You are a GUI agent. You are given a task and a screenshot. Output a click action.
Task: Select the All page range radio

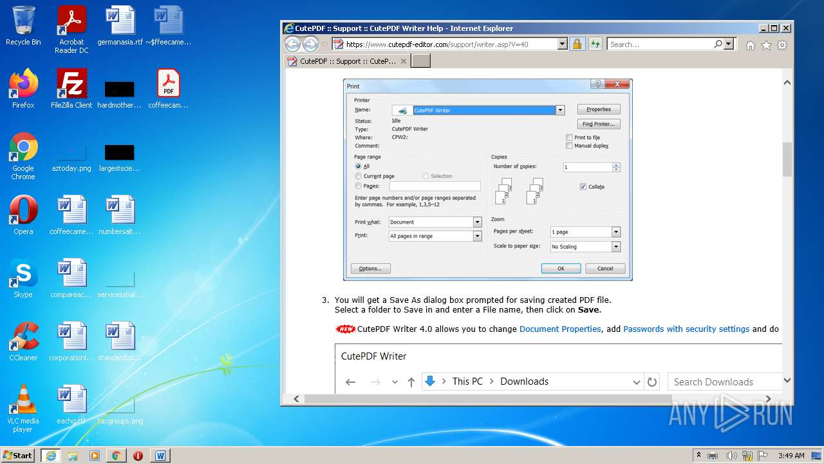coord(359,166)
